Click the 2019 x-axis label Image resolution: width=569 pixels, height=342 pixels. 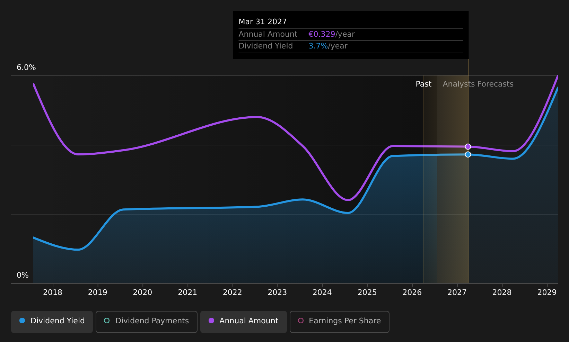click(98, 292)
